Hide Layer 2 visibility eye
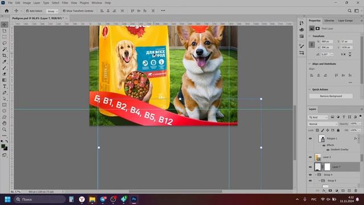The image size is (364, 205). coord(311,157)
